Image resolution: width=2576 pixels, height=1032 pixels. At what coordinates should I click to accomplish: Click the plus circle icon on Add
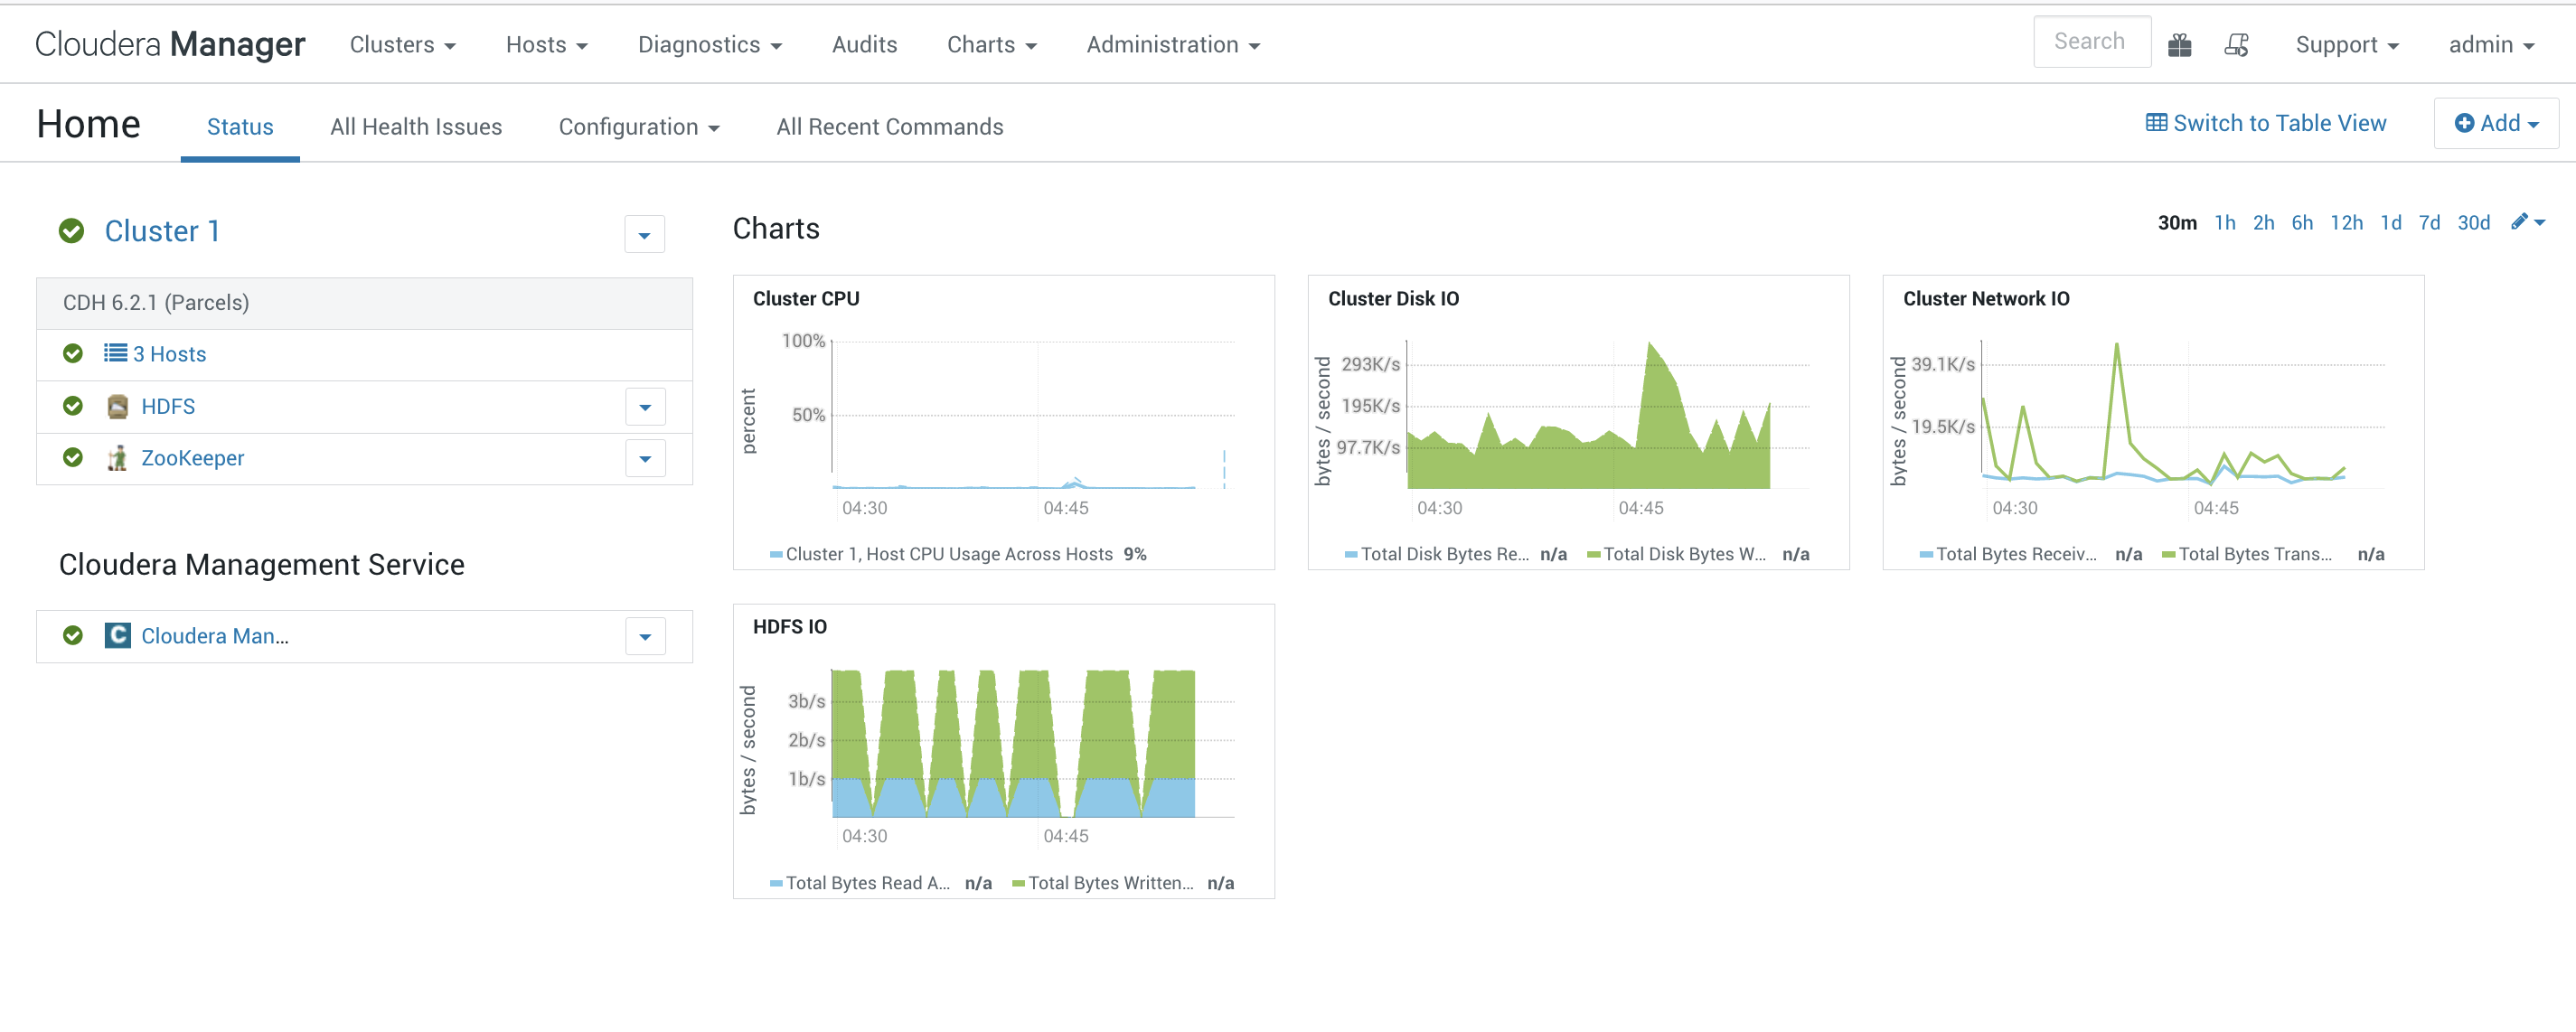(2464, 123)
